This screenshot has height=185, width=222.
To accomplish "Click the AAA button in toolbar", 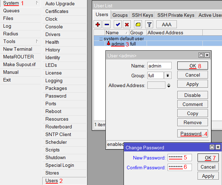I will click(x=166, y=24).
